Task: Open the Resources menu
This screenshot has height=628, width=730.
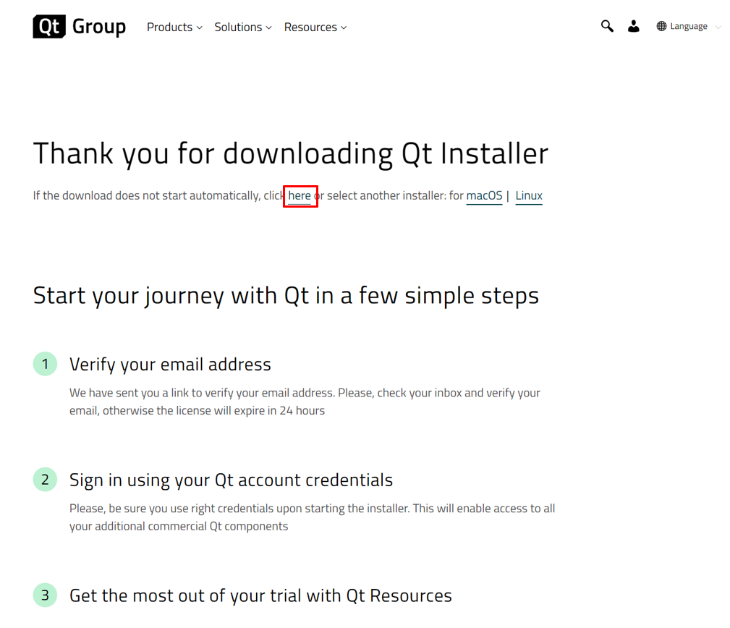Action: pyautogui.click(x=310, y=27)
